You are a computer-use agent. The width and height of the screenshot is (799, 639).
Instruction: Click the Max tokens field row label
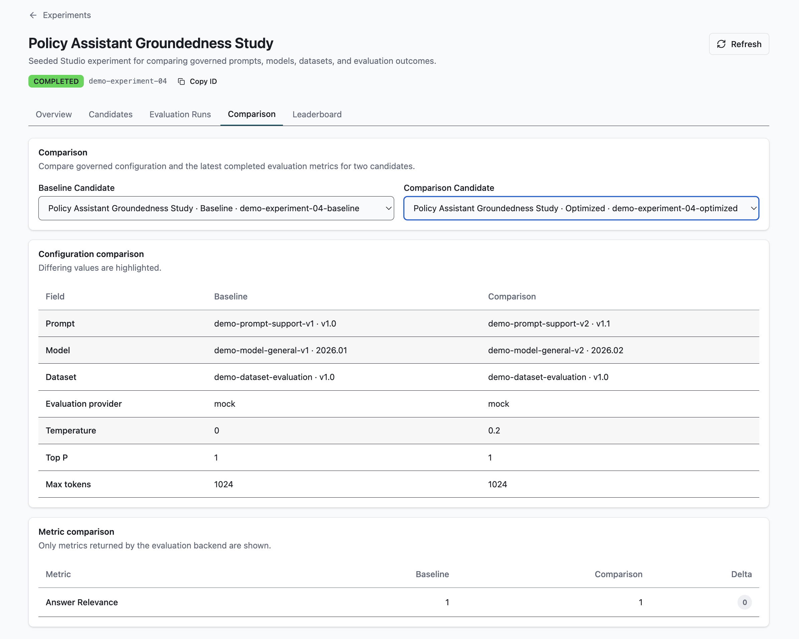tap(68, 484)
